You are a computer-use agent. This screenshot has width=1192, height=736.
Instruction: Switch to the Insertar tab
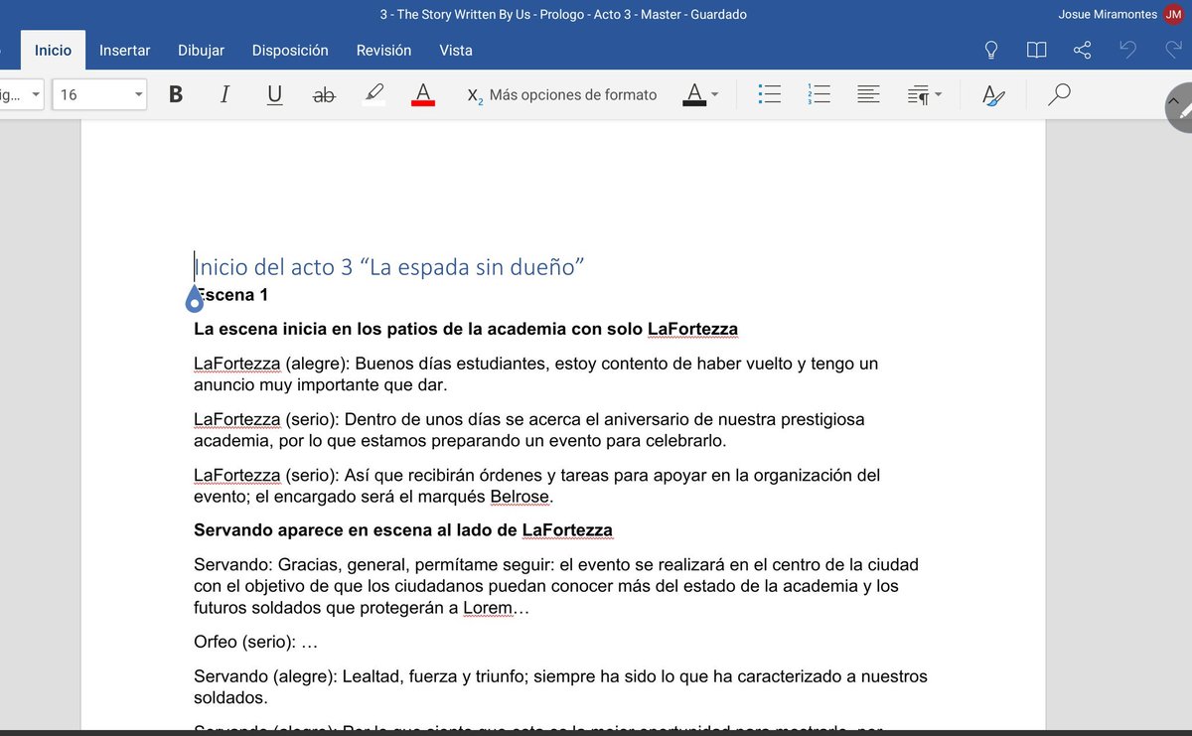coord(125,50)
